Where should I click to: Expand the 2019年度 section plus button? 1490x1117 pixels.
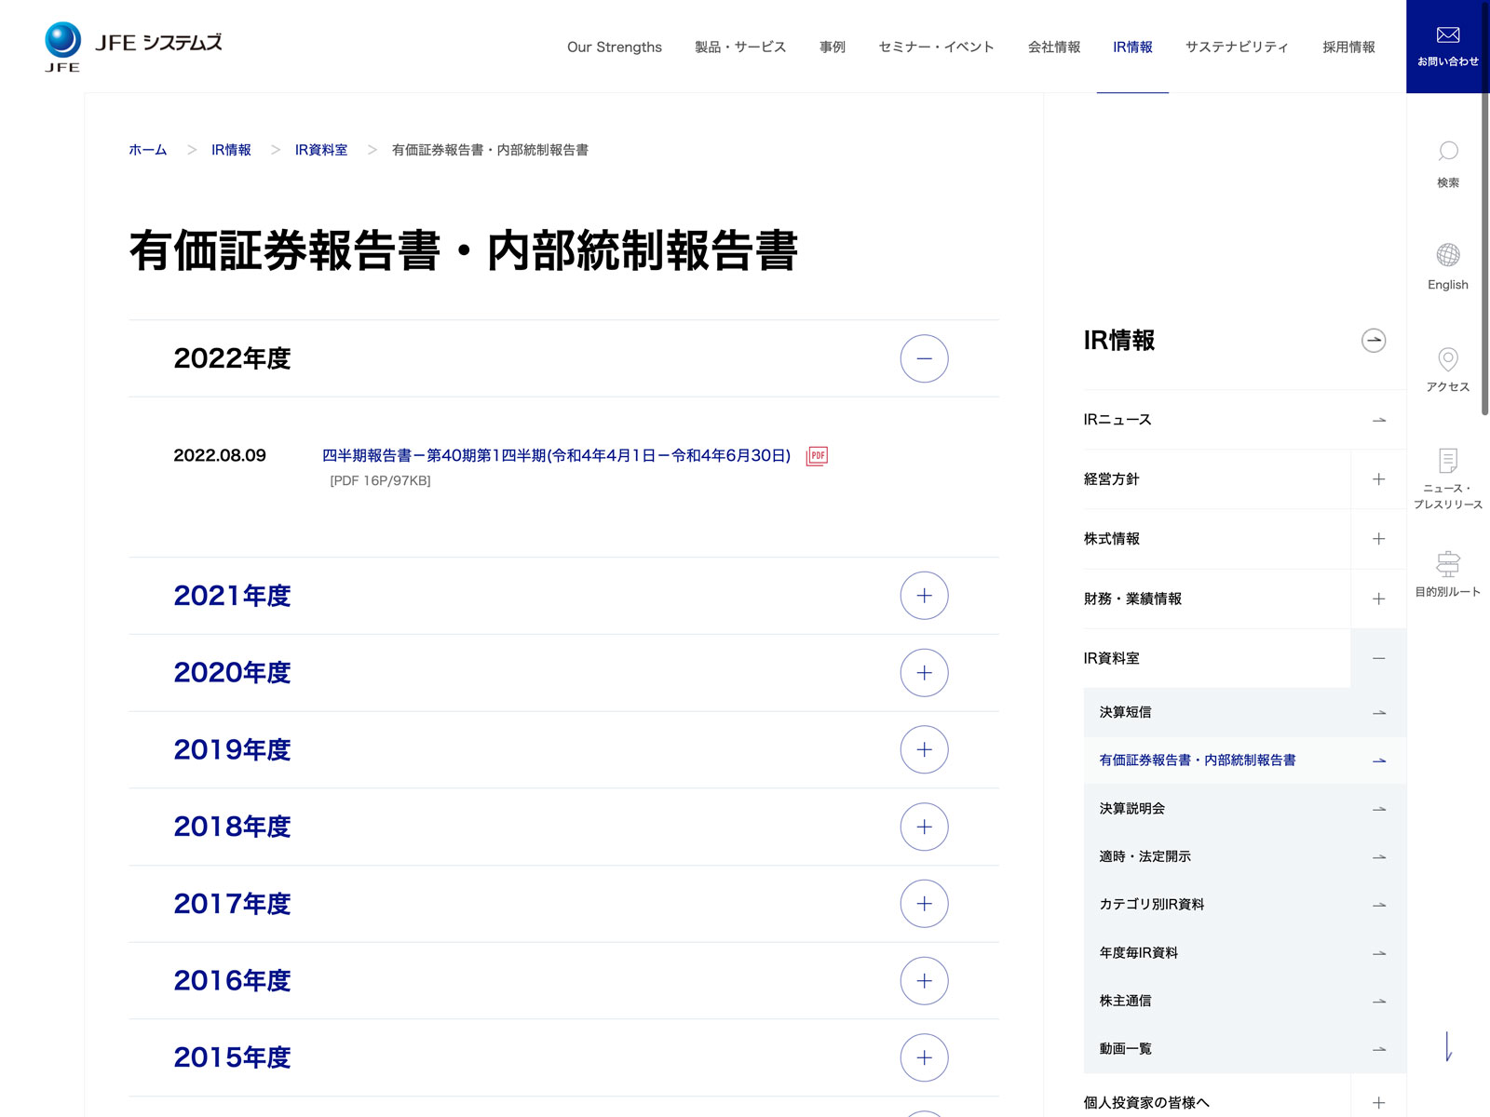coord(924,749)
